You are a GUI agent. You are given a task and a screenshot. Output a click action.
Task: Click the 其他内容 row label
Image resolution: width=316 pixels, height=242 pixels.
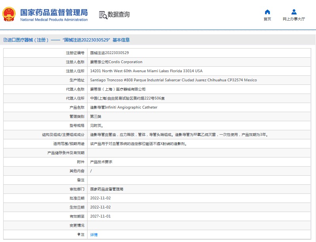77,171
